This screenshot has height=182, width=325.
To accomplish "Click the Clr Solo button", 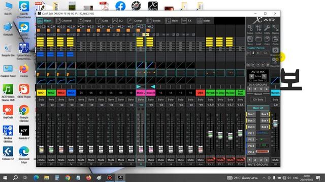I will (x=258, y=100).
